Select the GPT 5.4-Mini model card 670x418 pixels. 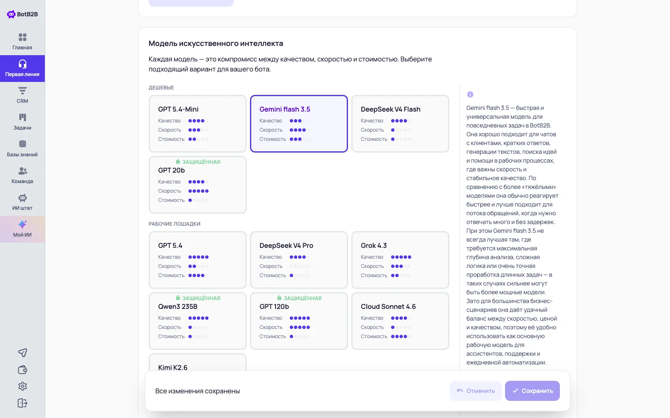click(x=198, y=124)
